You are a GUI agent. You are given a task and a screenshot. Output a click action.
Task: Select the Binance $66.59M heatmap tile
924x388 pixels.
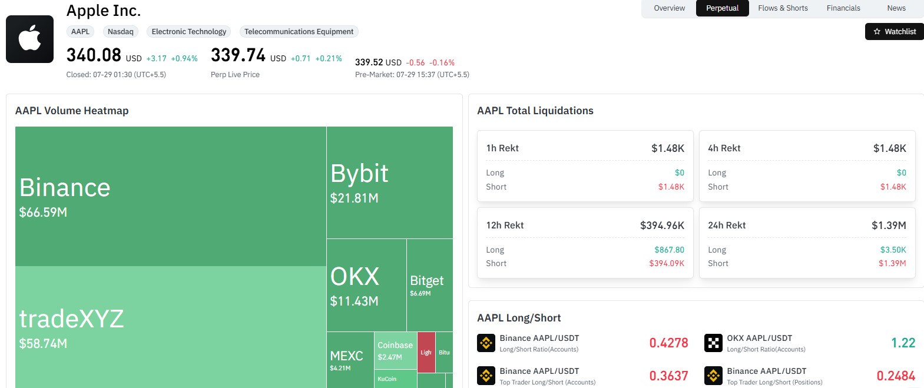[x=171, y=196]
